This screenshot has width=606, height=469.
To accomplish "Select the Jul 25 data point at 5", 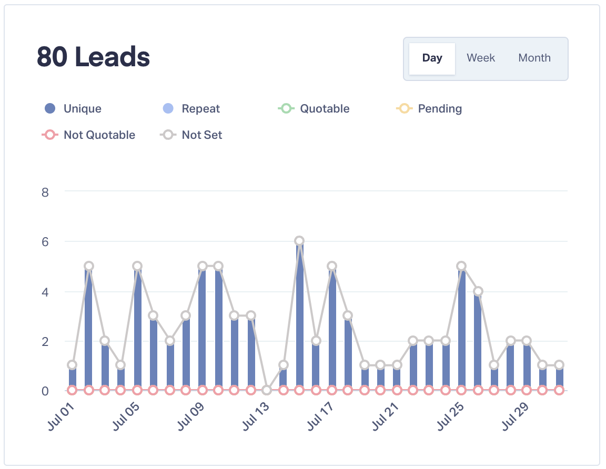I will 461,266.
